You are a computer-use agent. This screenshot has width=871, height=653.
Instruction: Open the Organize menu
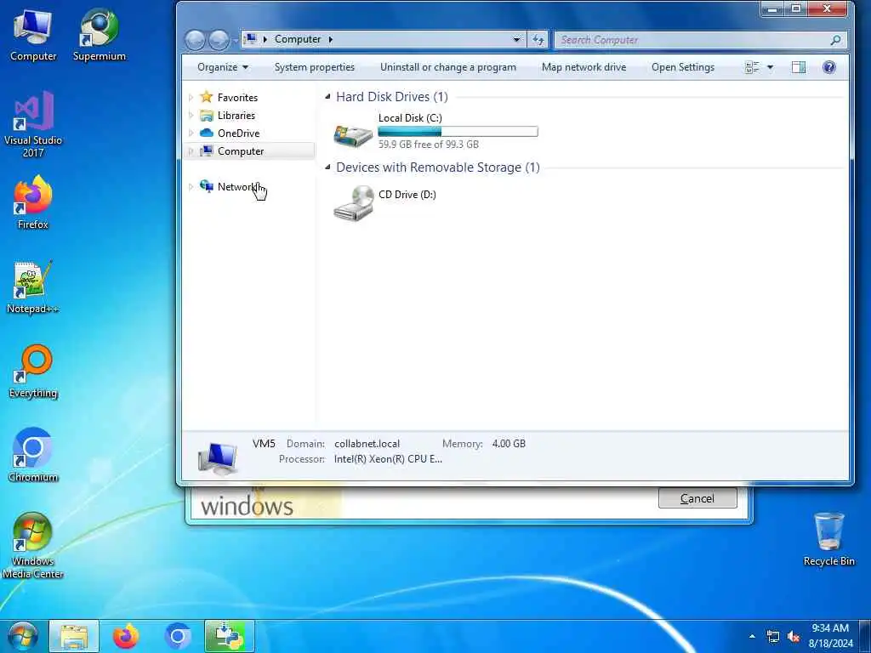pyautogui.click(x=223, y=67)
